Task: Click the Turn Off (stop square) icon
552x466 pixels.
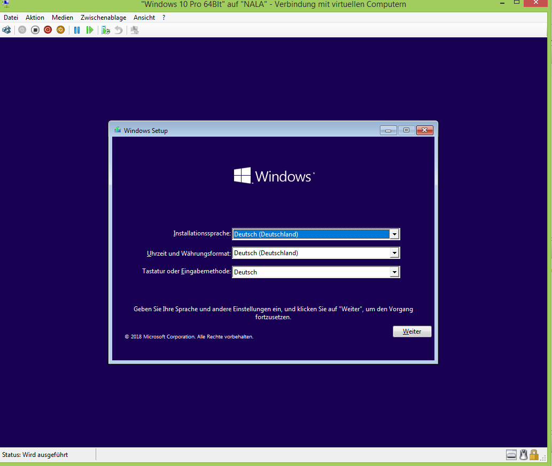Action: point(35,30)
